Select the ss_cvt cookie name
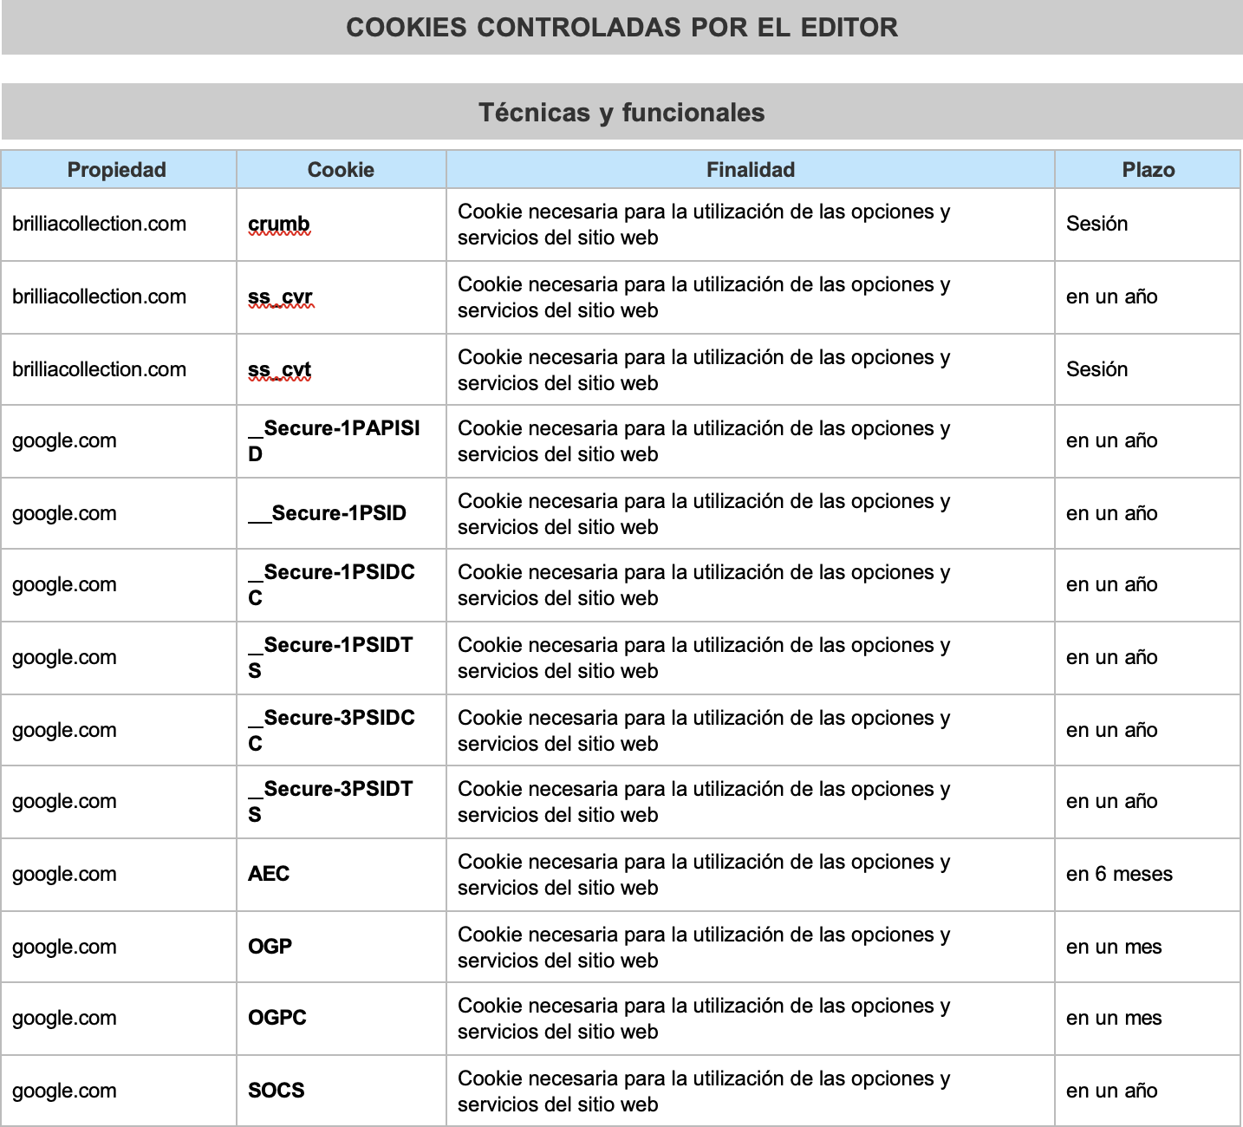The height and width of the screenshot is (1127, 1243). (x=281, y=369)
